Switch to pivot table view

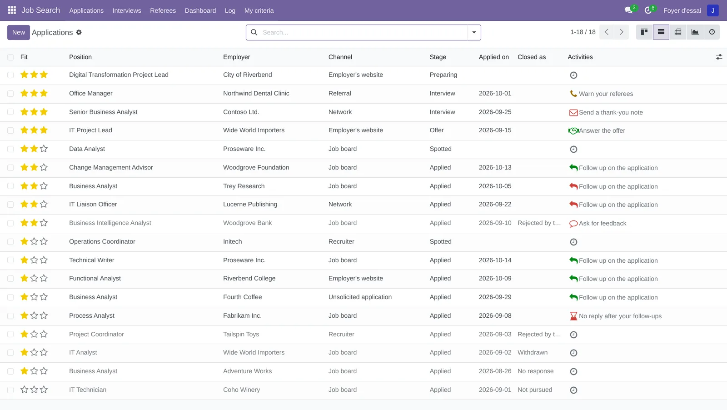678,32
